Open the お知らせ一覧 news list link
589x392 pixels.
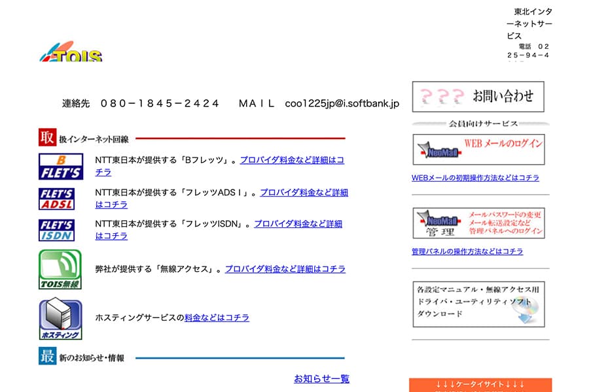321,378
